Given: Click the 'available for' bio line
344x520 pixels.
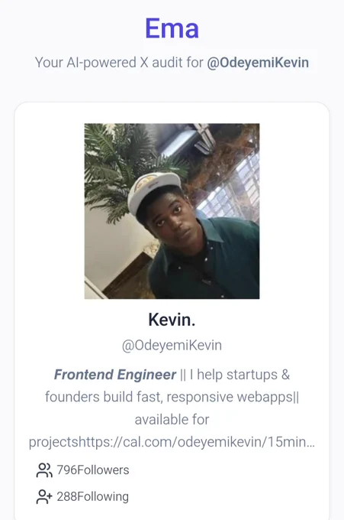Looking at the screenshot, I should [172, 420].
